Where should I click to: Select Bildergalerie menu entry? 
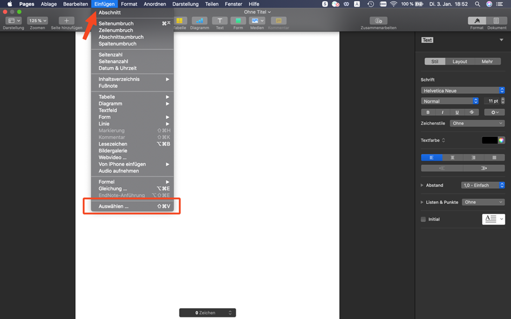[x=132, y=150]
